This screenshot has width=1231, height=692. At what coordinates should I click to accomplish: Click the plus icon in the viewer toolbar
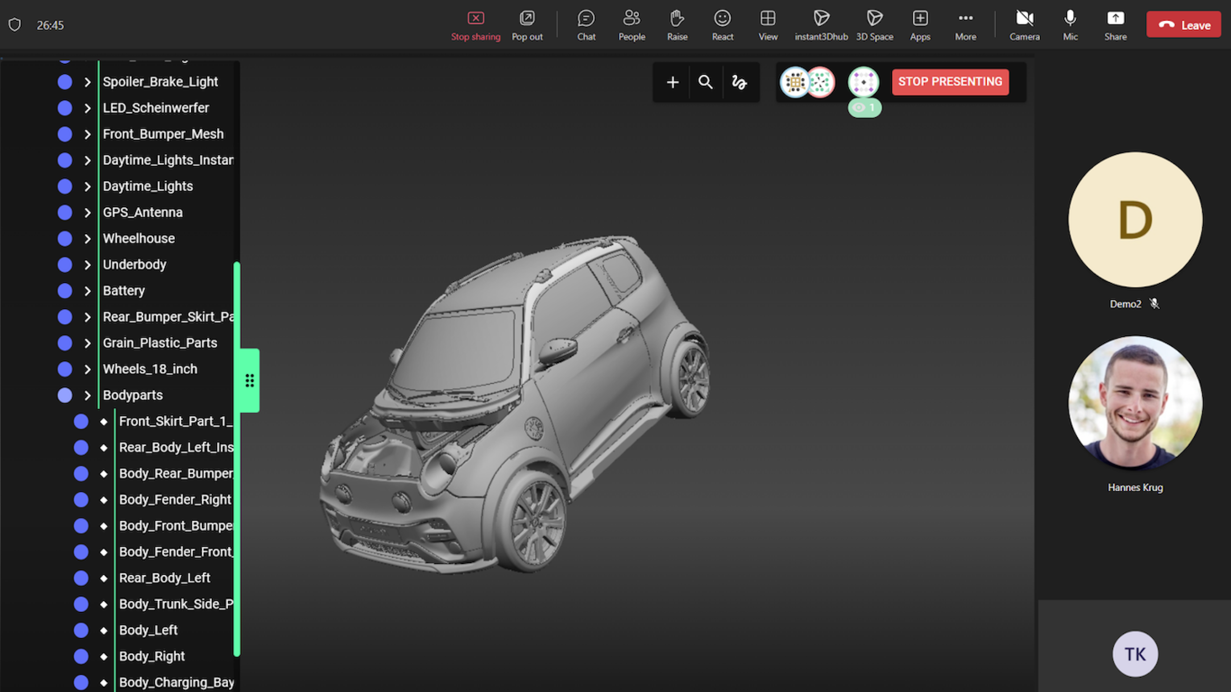672,82
